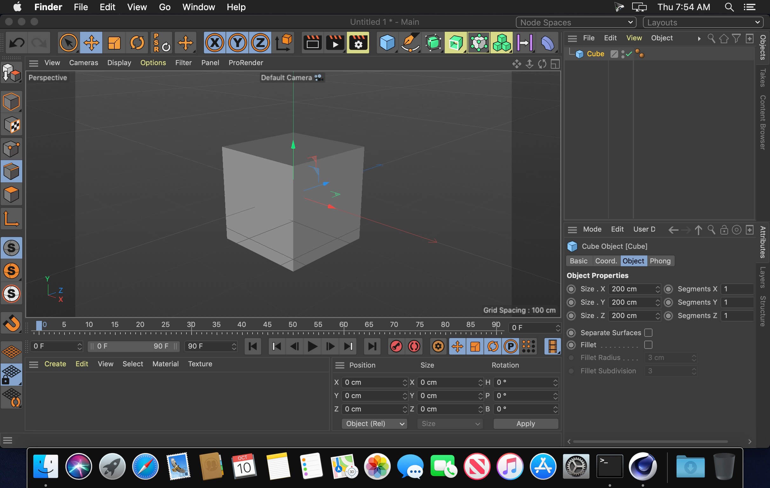Screen dimensions: 770x488
Task: Open the Node Spaces dropdown
Action: click(x=576, y=22)
